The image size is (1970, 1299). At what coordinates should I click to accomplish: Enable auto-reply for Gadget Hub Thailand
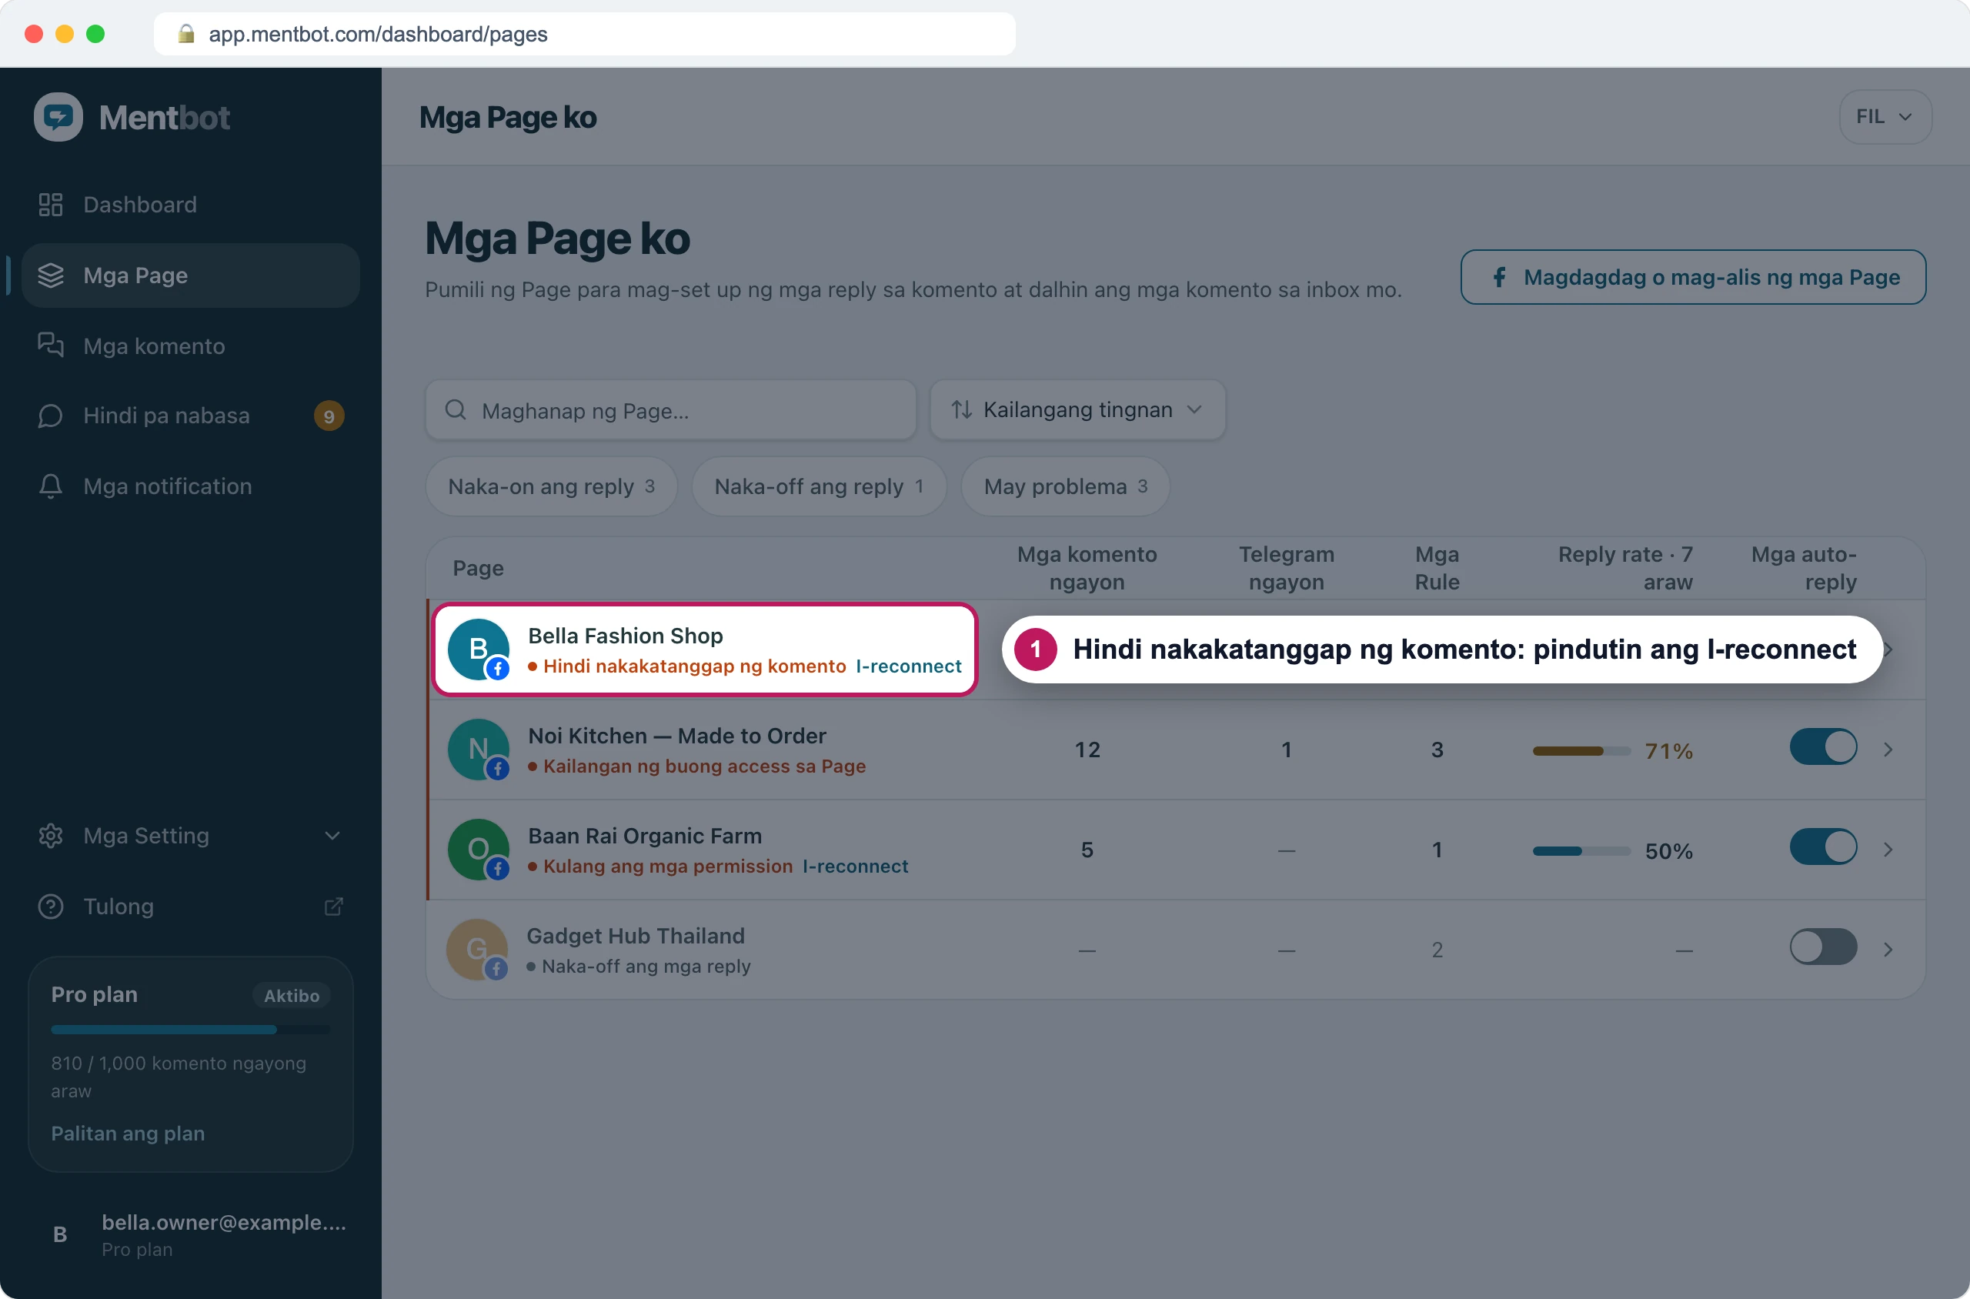1822,947
